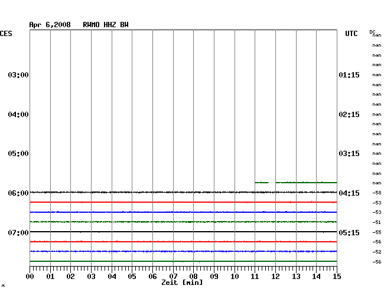
Task: Click minute tick label '11'
Action: (x=255, y=277)
